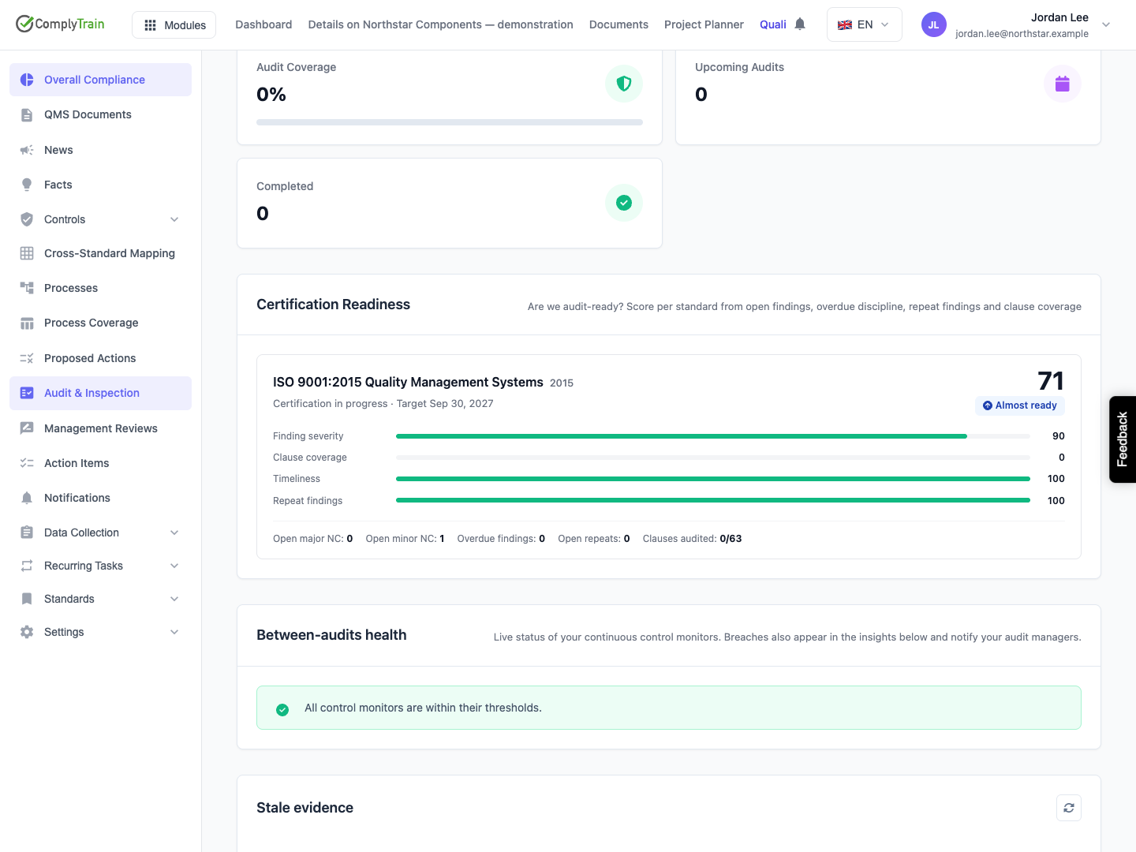Expand the Jordan Lee account menu chevron
This screenshot has height=852, width=1136.
click(1106, 24)
